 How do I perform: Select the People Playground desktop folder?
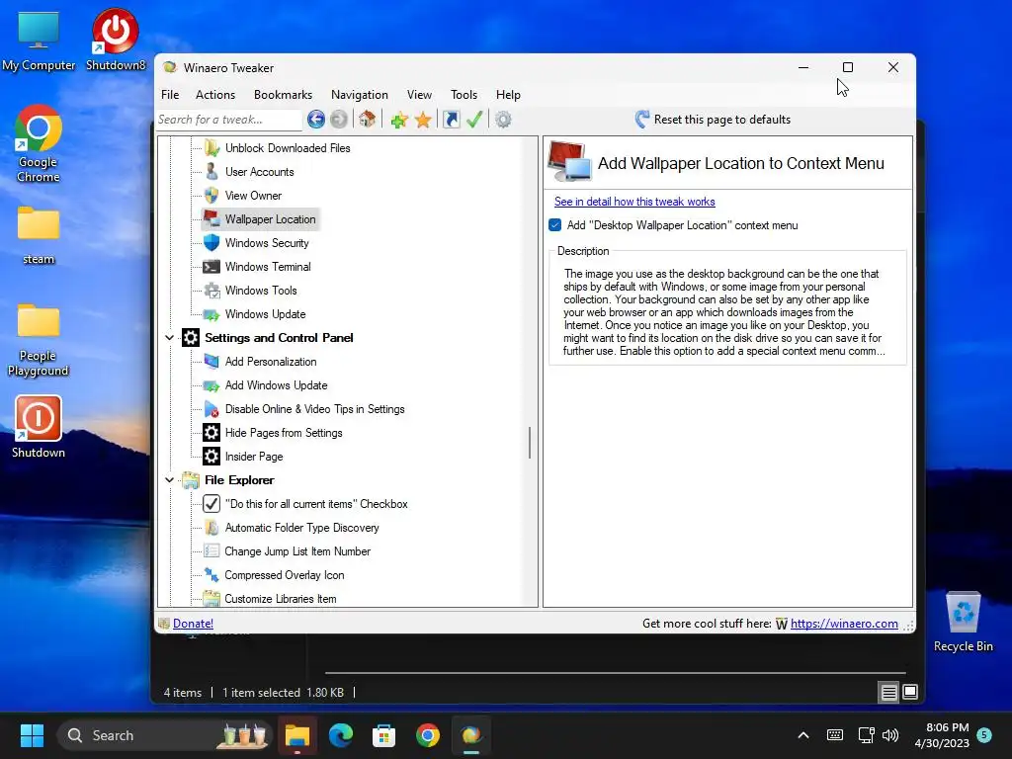[x=39, y=340]
